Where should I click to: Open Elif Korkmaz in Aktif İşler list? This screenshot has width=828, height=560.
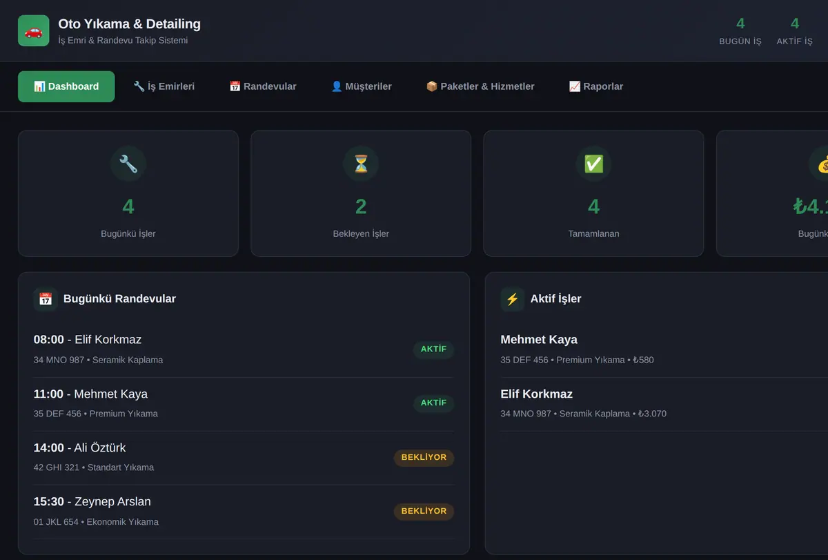pyautogui.click(x=537, y=394)
